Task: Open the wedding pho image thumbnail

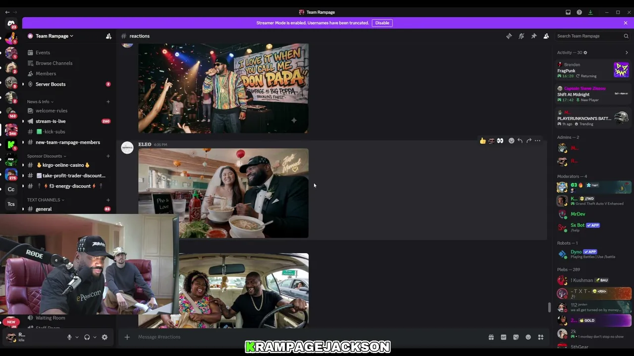Action: click(223, 193)
